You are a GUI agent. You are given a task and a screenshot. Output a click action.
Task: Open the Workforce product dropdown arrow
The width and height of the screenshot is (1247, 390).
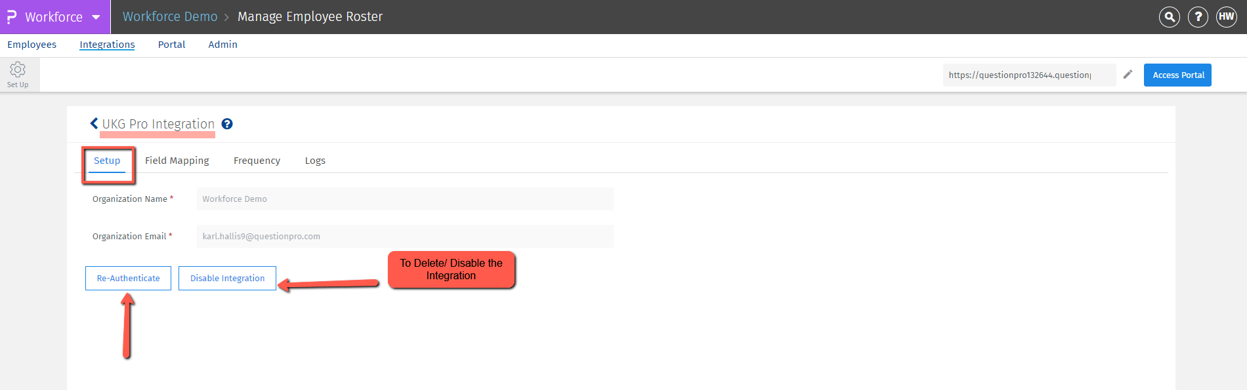[x=96, y=18]
